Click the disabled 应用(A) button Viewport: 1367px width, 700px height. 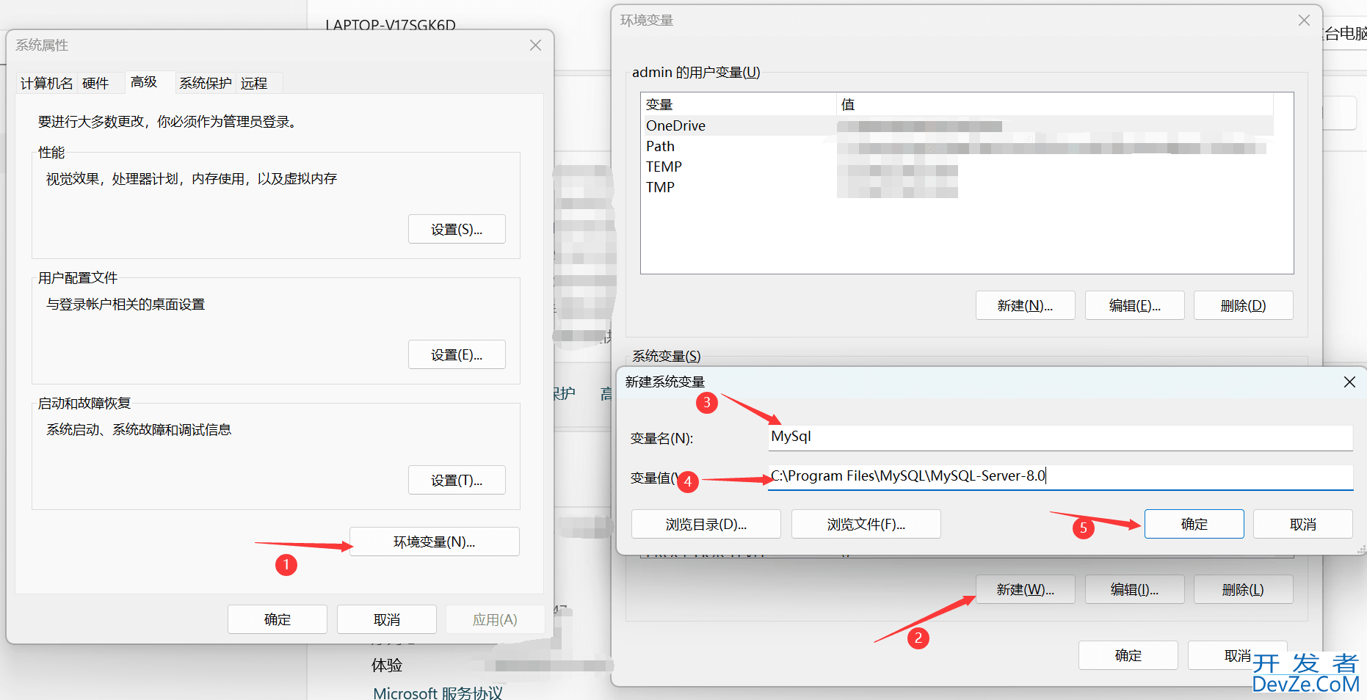coord(495,619)
